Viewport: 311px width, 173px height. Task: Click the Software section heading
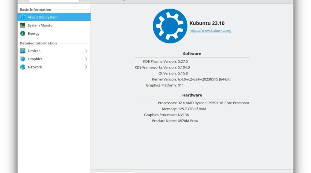click(x=192, y=54)
